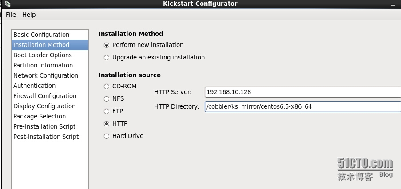Go to Package Selection

coord(50,117)
